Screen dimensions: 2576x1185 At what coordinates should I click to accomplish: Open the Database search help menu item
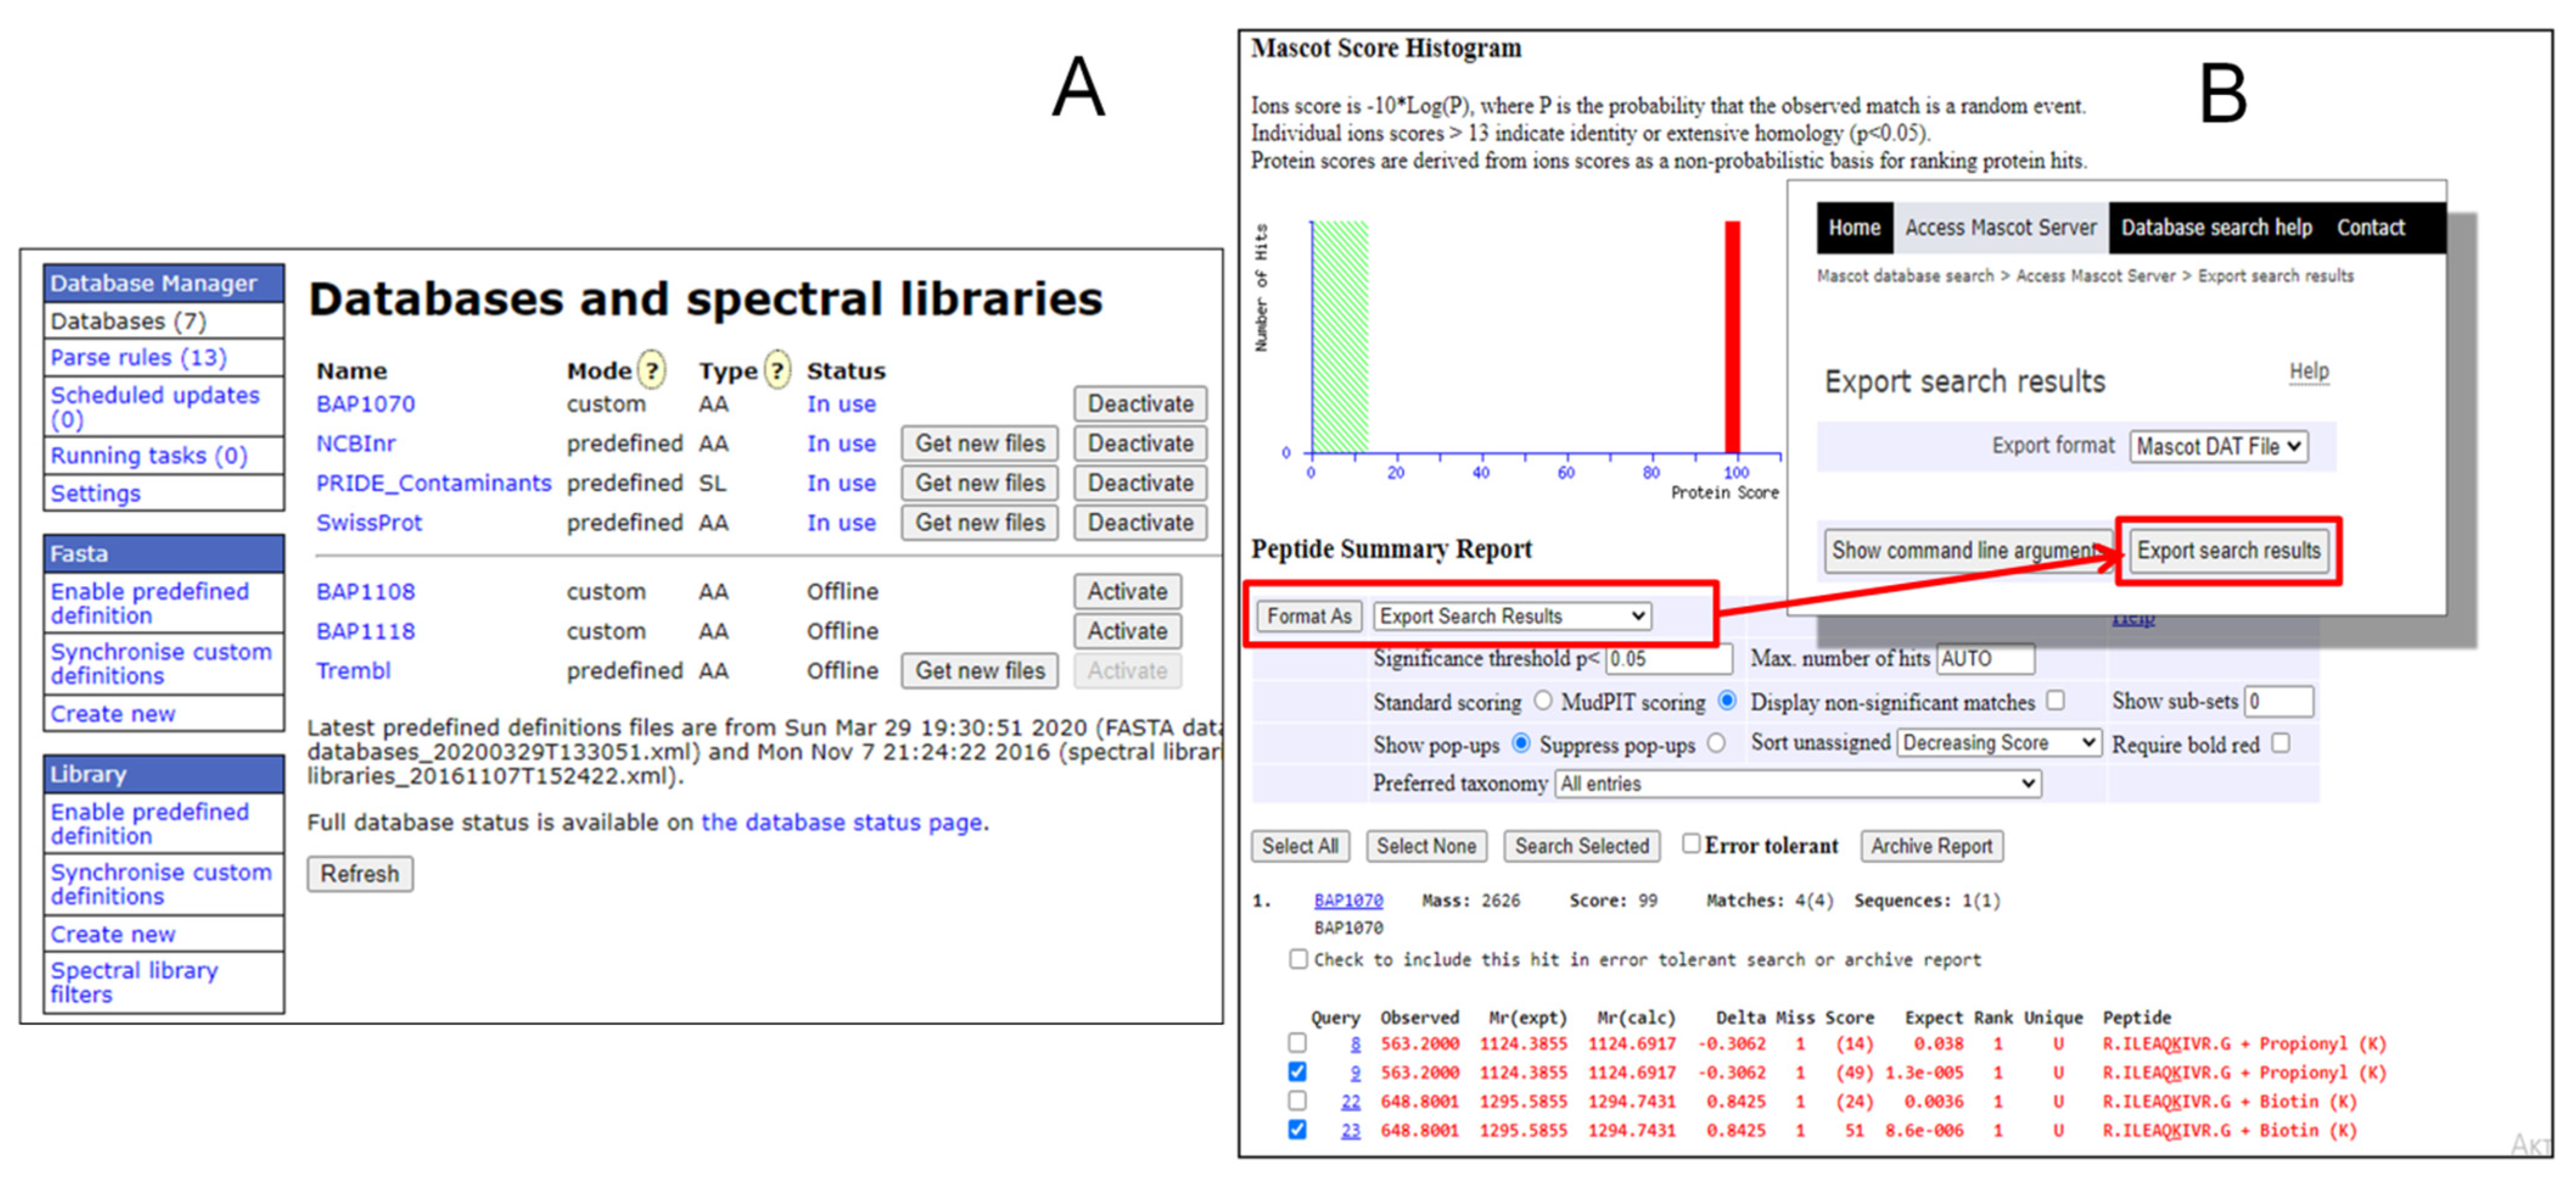(2216, 228)
